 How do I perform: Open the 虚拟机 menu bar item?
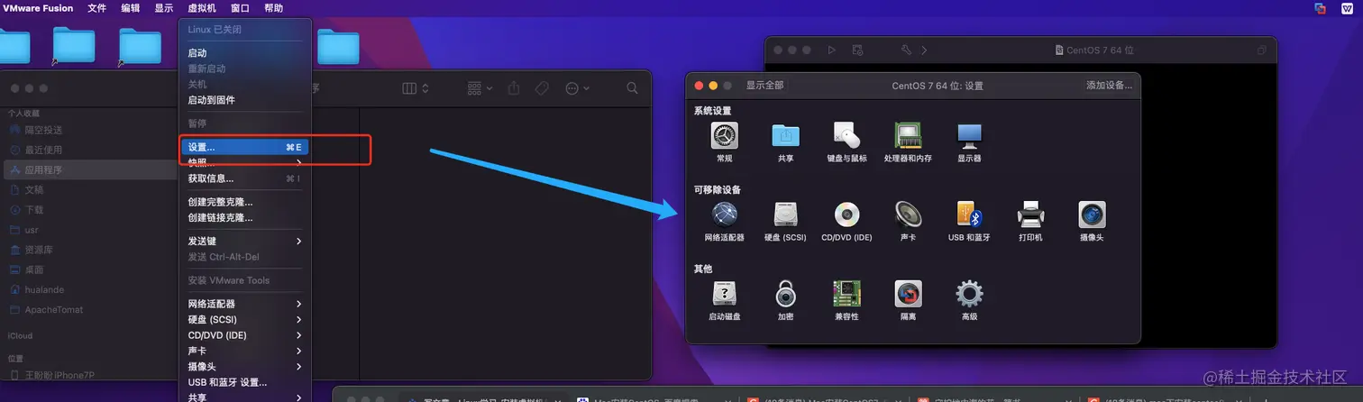(x=202, y=8)
